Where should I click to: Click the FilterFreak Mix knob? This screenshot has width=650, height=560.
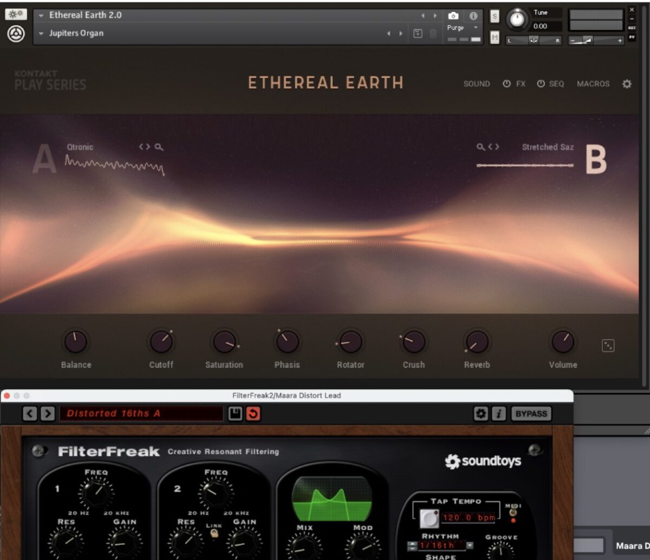[x=304, y=546]
